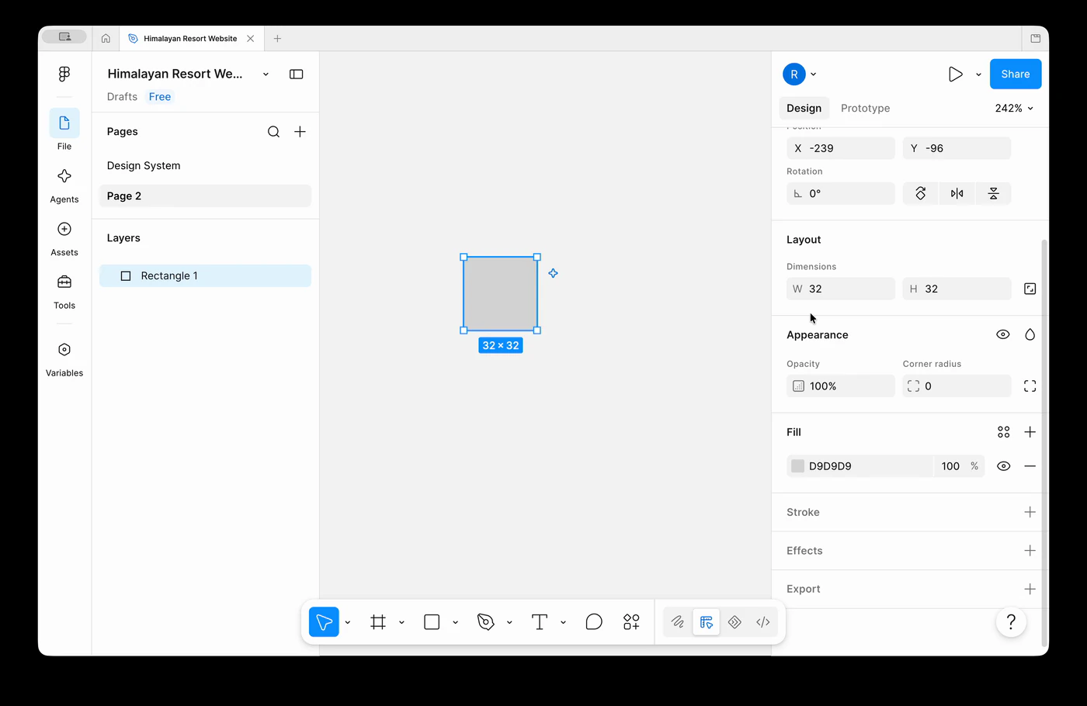Click the home icon in tab bar
The image size is (1087, 706).
pos(106,38)
